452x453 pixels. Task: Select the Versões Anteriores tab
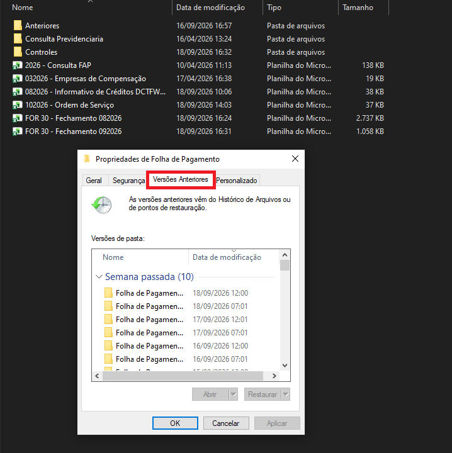point(181,179)
